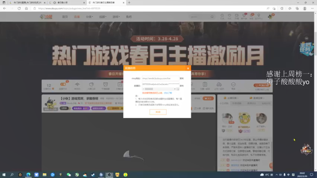Image resolution: width=317 pixels, height=178 pixels.
Task: Copy the rtmp address
Action: click(x=181, y=78)
